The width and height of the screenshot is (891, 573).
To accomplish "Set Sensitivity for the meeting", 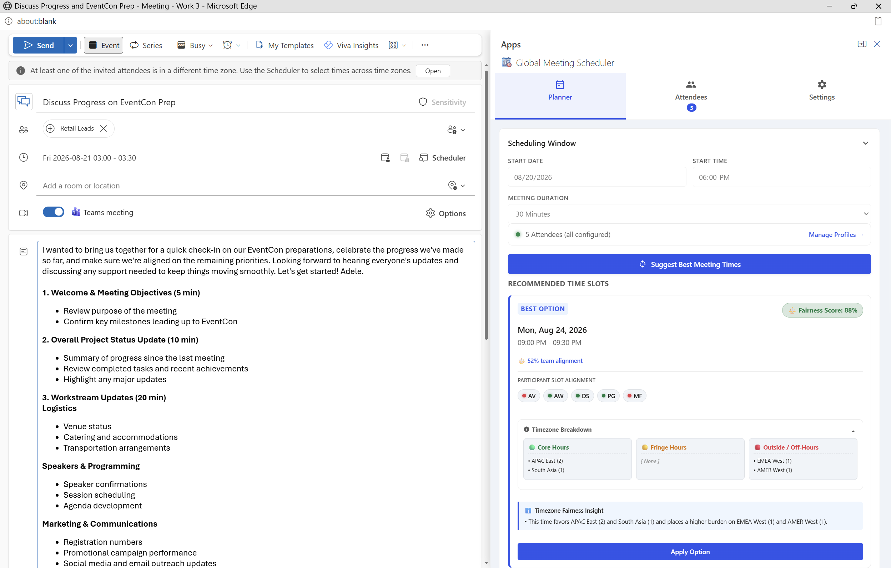I will coord(442,102).
